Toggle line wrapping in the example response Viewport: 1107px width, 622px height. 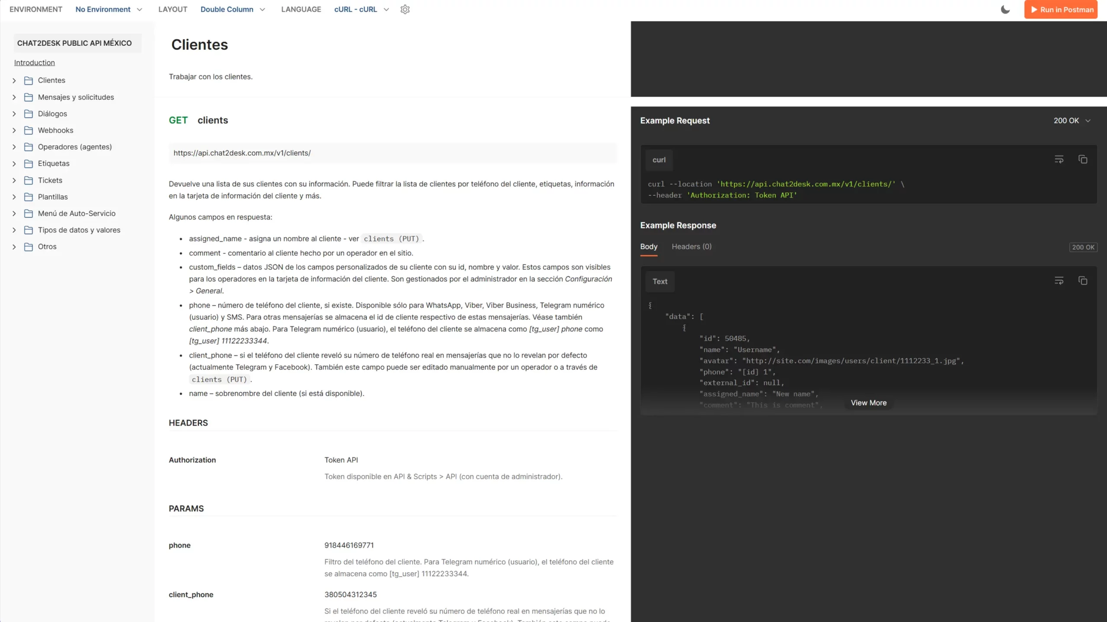pos(1059,280)
